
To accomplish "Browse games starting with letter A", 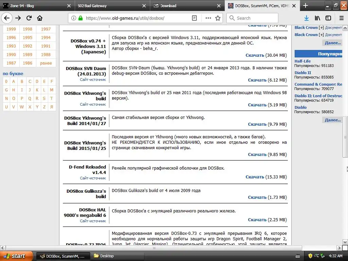I will (14, 82).
